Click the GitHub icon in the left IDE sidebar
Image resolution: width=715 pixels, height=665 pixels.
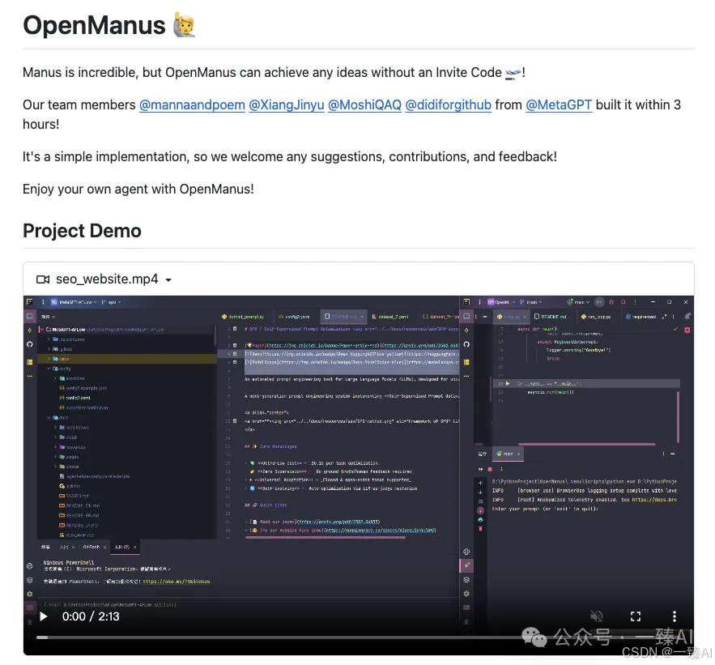tap(30, 344)
